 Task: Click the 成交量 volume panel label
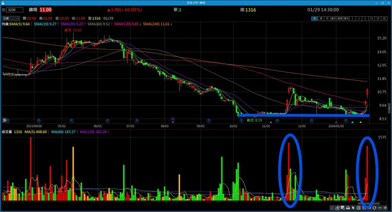(7, 132)
